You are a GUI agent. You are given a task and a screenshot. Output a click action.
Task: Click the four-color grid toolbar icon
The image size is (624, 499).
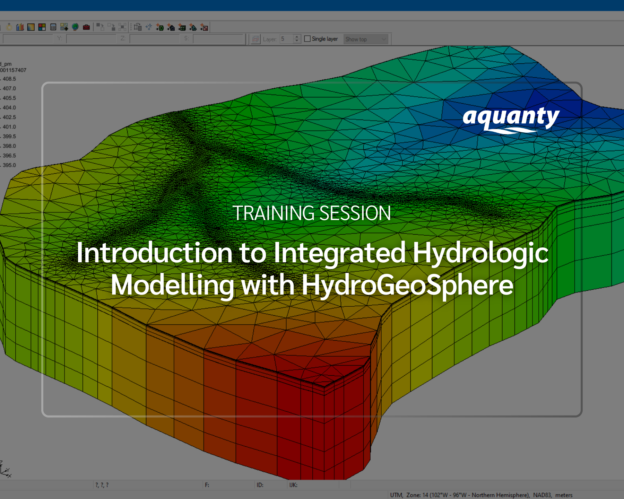click(42, 27)
